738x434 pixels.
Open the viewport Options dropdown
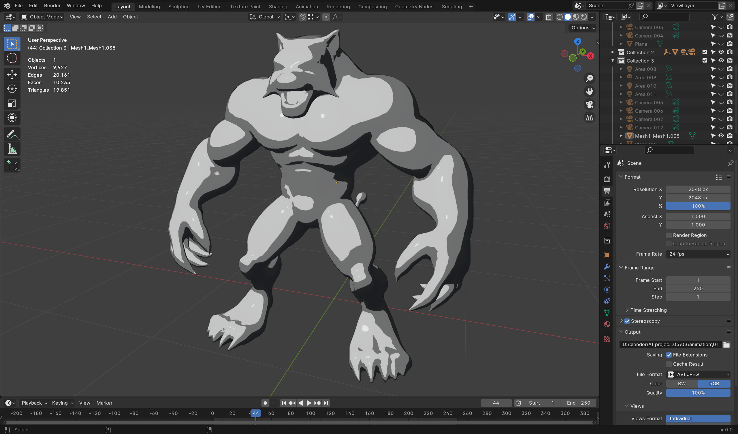click(x=583, y=28)
